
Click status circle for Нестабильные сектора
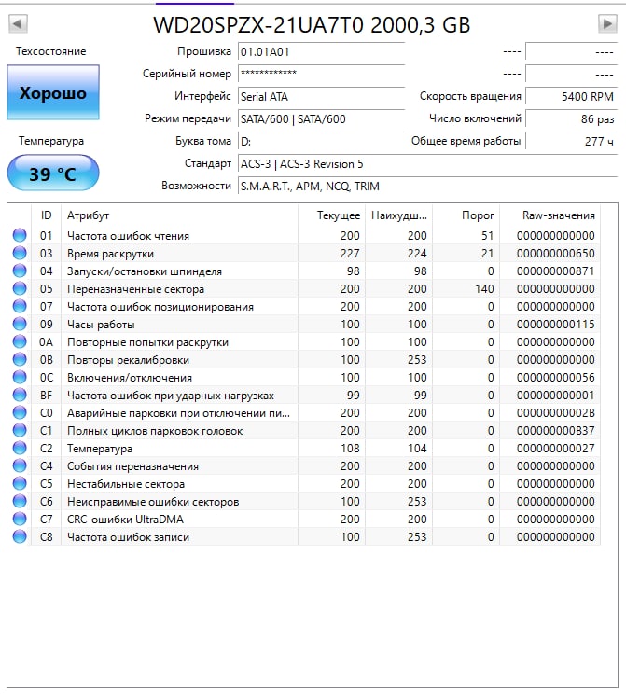(20, 483)
